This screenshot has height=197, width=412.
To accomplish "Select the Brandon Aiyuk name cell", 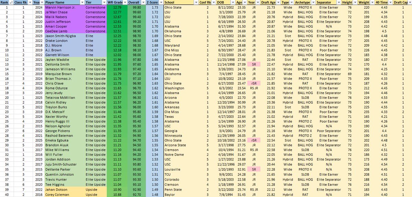I will tap(64, 146).
